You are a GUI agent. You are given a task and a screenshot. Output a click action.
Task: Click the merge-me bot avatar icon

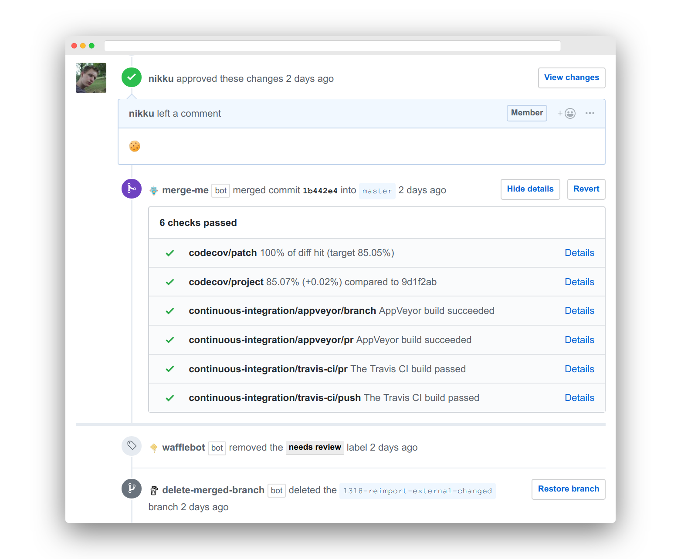click(154, 190)
